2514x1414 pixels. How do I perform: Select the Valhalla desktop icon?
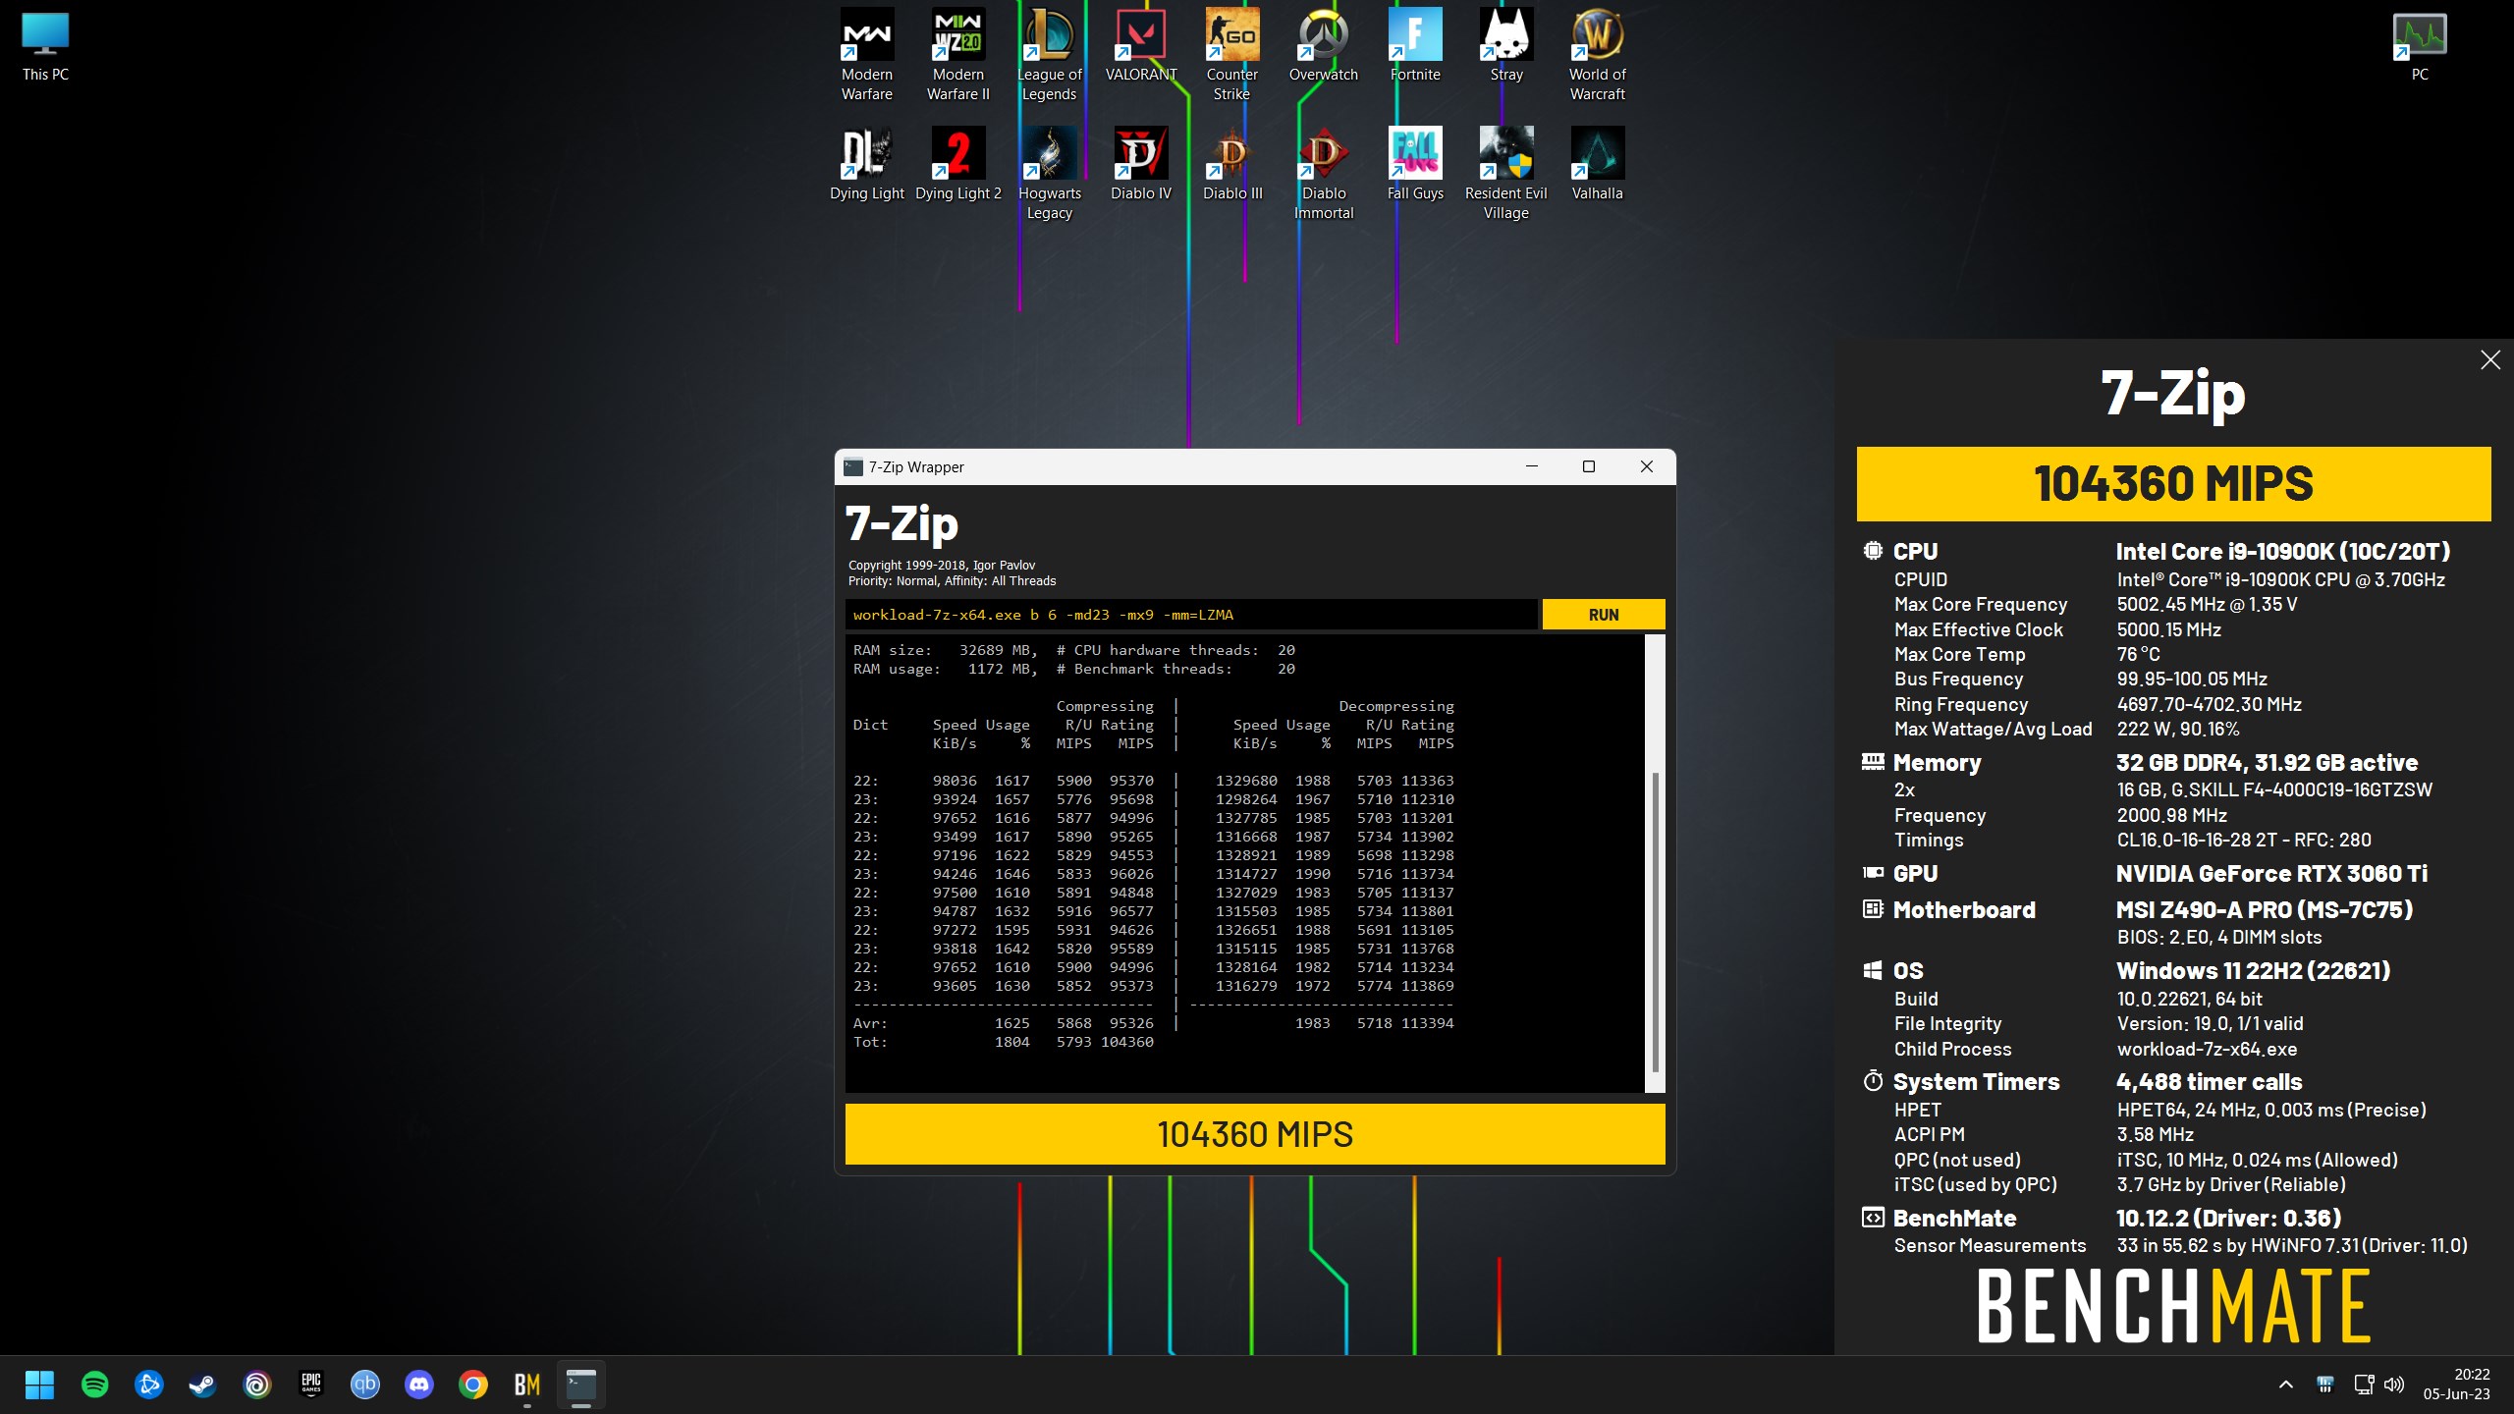pyautogui.click(x=1597, y=163)
